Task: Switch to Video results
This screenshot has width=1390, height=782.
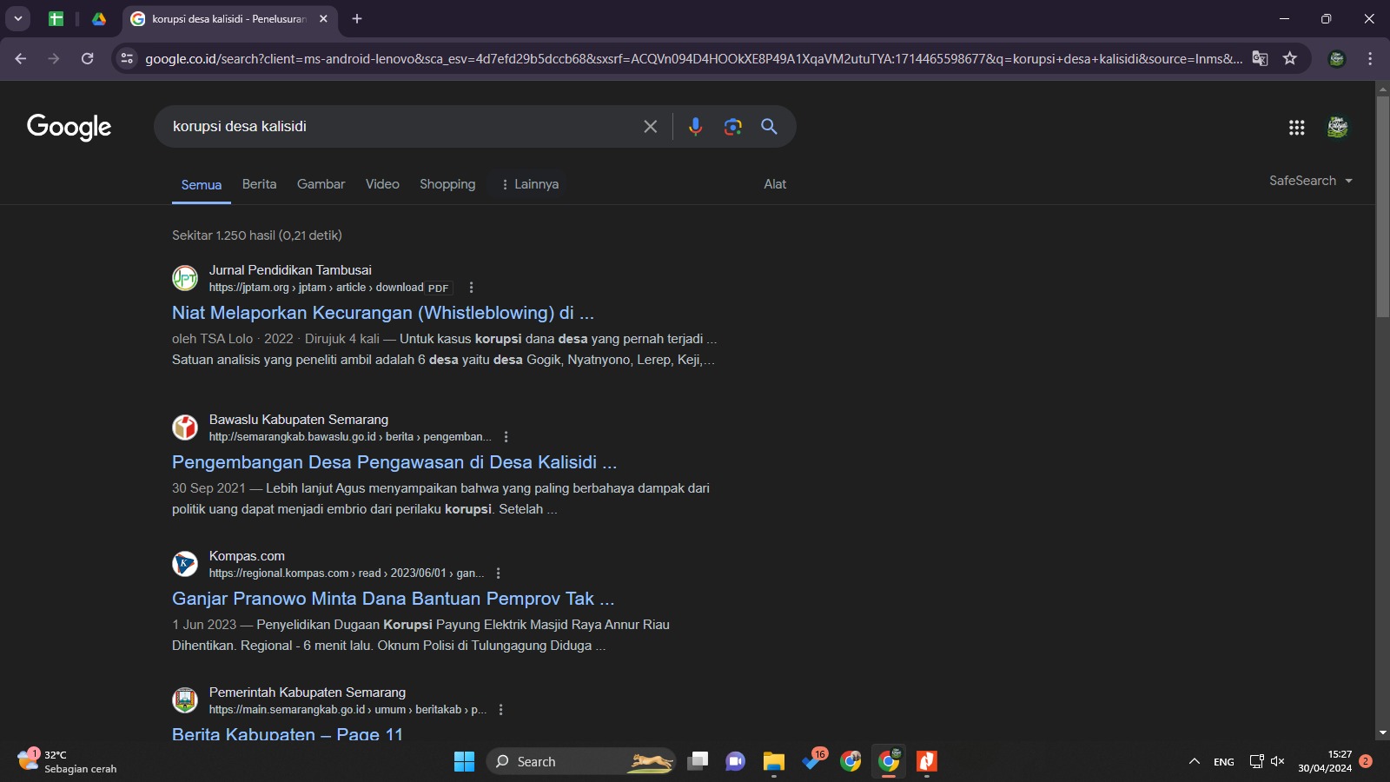Action: [382, 184]
